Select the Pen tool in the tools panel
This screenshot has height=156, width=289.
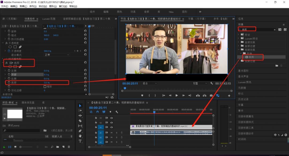pyautogui.click(x=80, y=131)
